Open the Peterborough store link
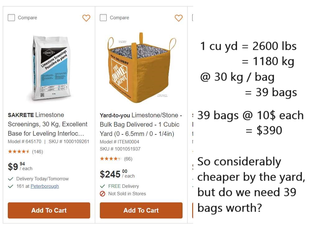Viewport: 311px width, 230px height. tap(44, 186)
